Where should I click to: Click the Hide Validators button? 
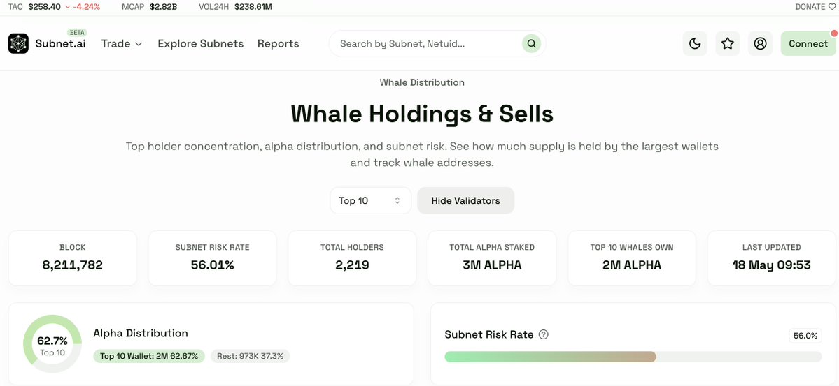pos(465,201)
